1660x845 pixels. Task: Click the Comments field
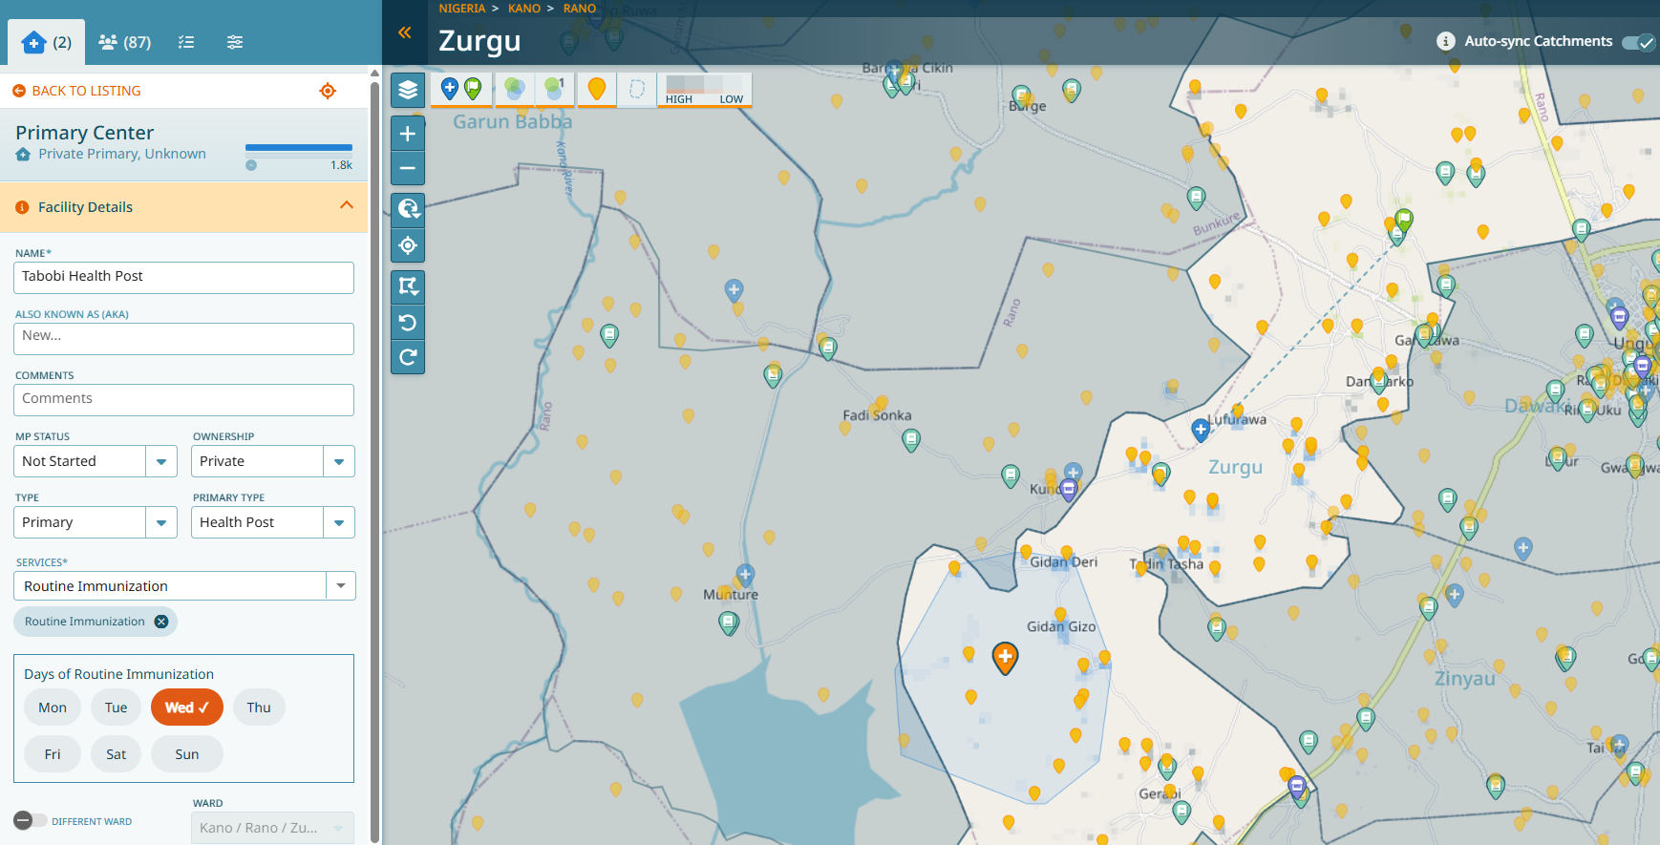183,400
